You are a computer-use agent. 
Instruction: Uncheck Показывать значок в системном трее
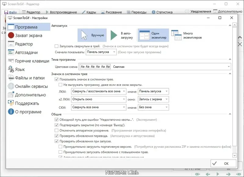click(x=56, y=79)
